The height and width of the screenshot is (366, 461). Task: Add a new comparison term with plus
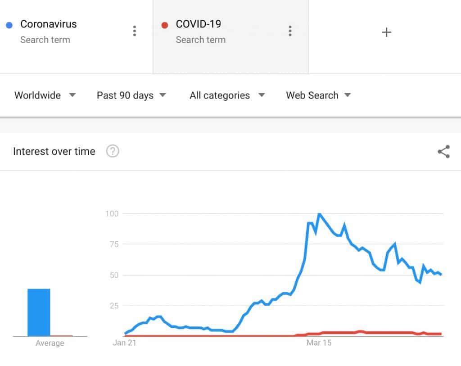(x=386, y=32)
